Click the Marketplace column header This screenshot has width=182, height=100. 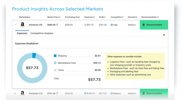click(x=25, y=17)
